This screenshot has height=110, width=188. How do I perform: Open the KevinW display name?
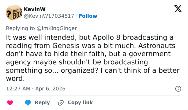[x=33, y=9]
